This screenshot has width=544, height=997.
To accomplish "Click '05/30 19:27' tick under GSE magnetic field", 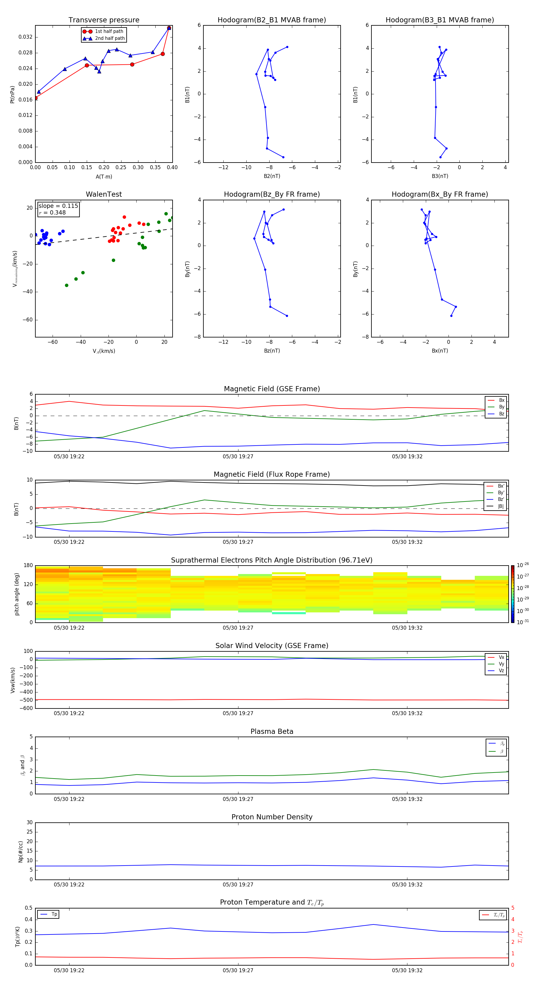I will point(238,457).
